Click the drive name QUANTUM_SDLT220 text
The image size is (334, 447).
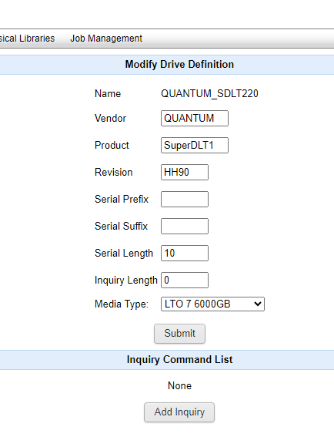tap(209, 93)
